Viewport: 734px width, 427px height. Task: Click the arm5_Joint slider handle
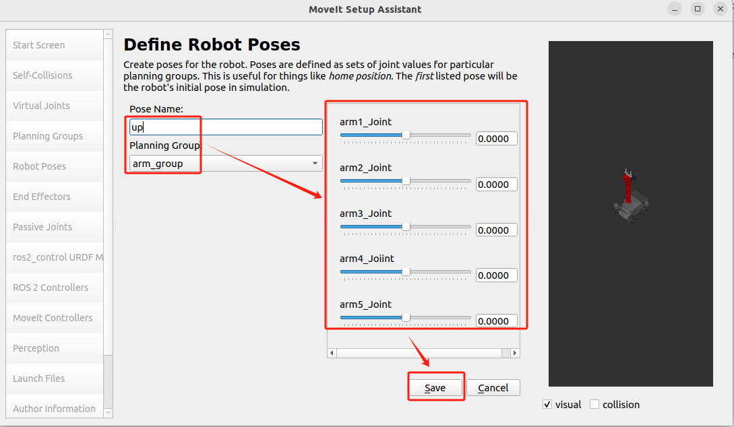(406, 318)
